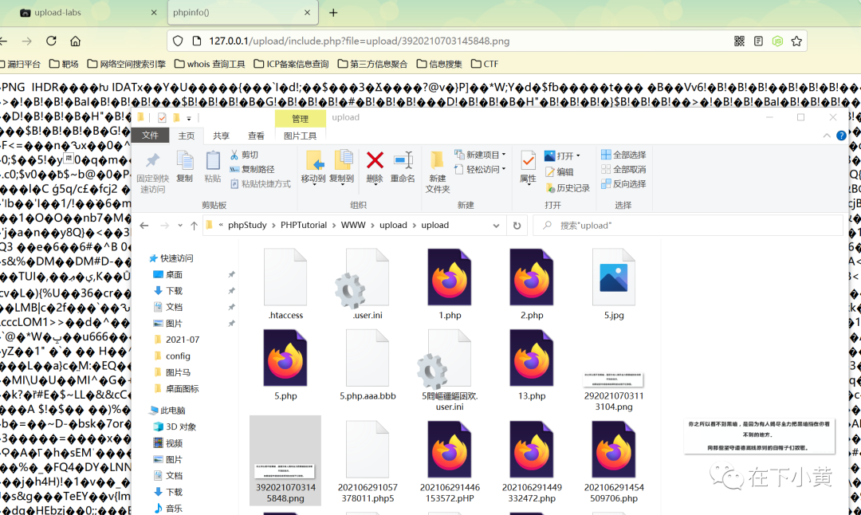Click 粘贴快捷方式 paste shortcut command
The width and height of the screenshot is (861, 515).
(260, 184)
